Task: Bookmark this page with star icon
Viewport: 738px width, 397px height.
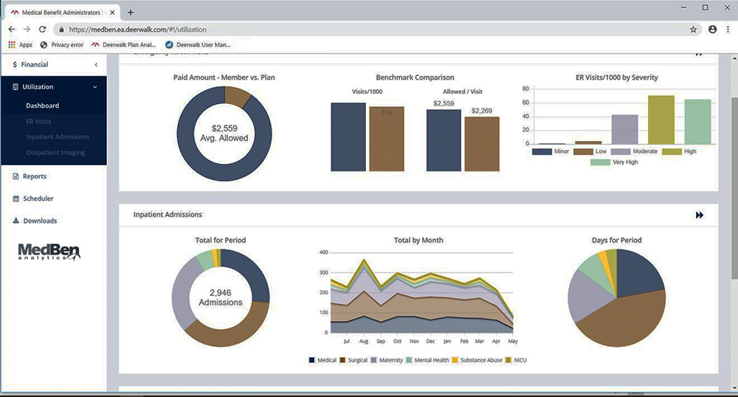Action: [x=693, y=30]
